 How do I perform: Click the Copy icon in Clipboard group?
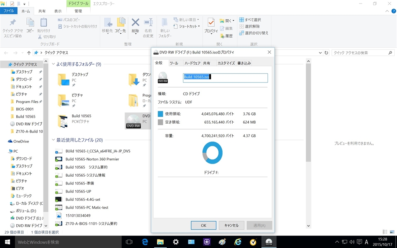(x=30, y=22)
